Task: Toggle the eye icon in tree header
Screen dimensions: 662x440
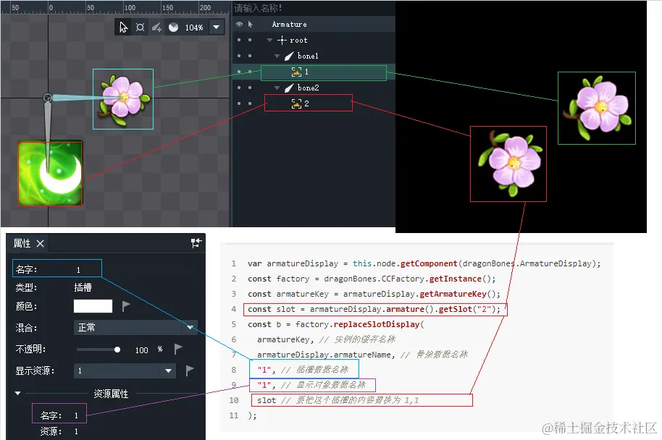Action: point(240,24)
